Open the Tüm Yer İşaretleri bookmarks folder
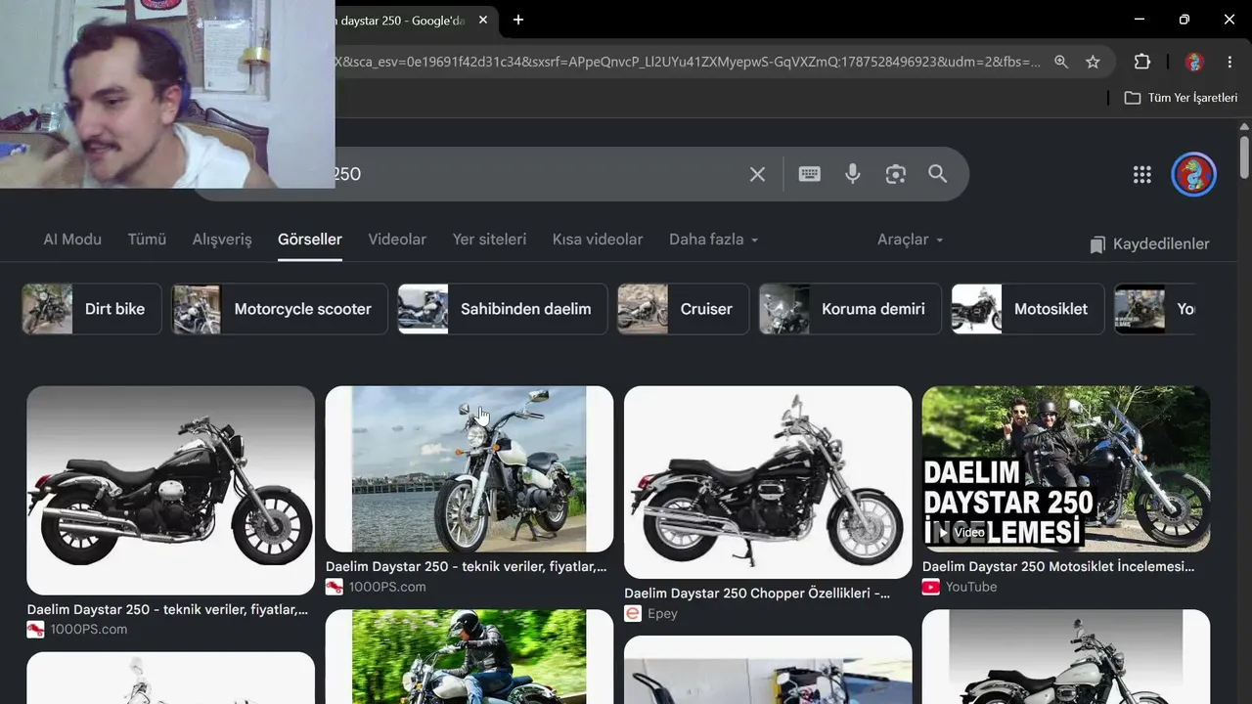The image size is (1252, 704). tap(1182, 98)
